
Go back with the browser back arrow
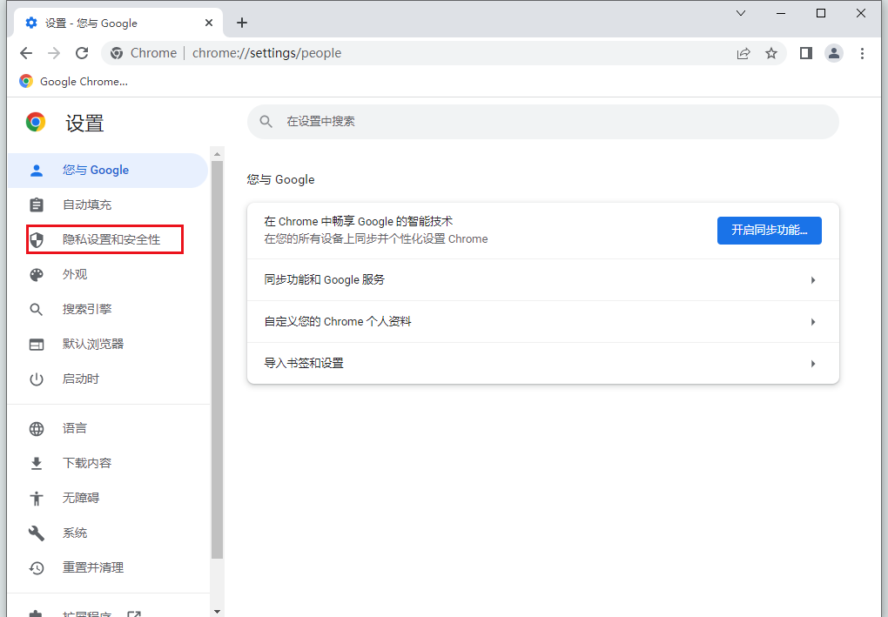click(x=26, y=53)
